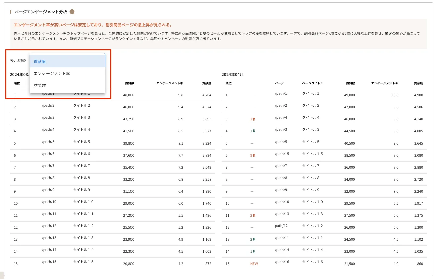Click visits value 38,500
Screen dimensions: 437x279
(x=349, y=155)
